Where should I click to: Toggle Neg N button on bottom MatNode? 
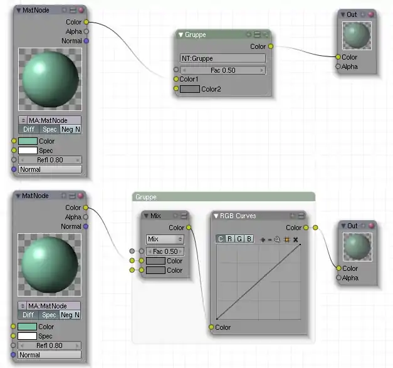(x=70, y=315)
